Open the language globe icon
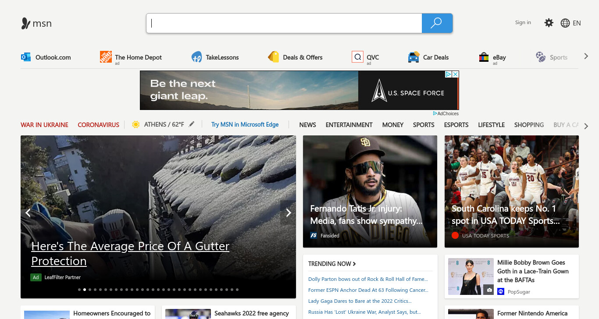 [x=565, y=23]
